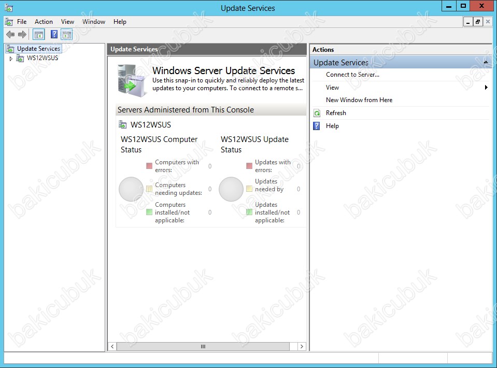Viewport: 497px width, 368px height.
Task: Click the horizontal scrollbar left arrow
Action: coord(112,346)
